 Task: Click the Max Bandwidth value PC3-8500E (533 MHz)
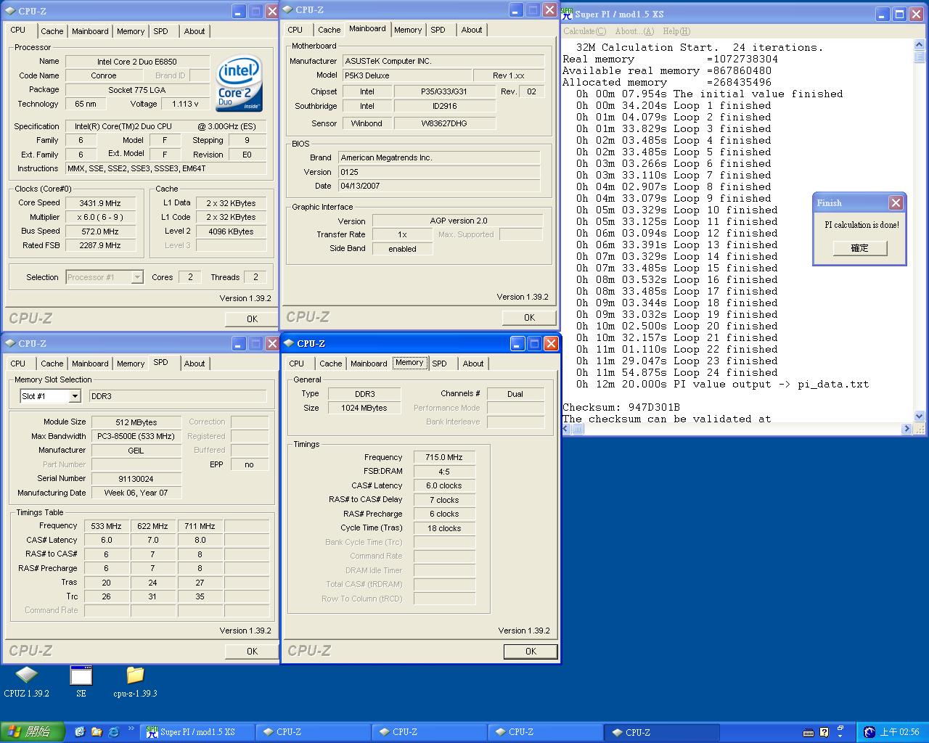pos(136,436)
